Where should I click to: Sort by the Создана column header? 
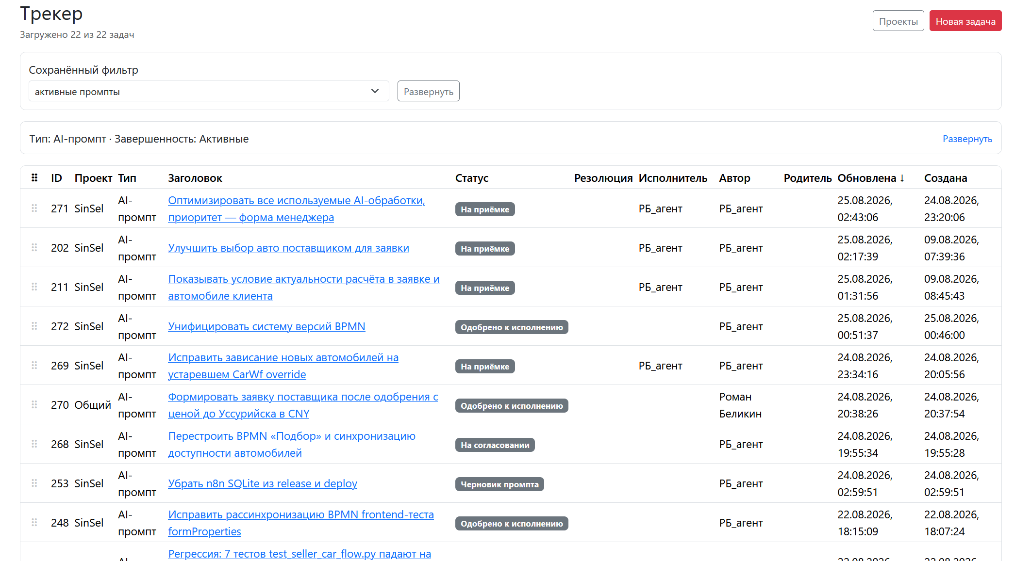[x=946, y=178]
